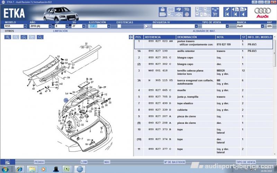Go to previous illustration page icon

[235, 9]
